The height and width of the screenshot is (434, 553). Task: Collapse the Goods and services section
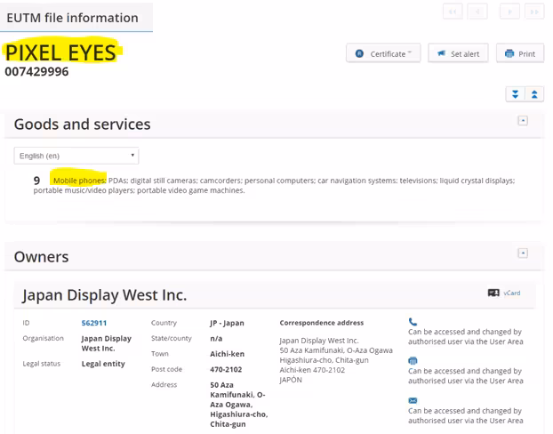pyautogui.click(x=523, y=121)
